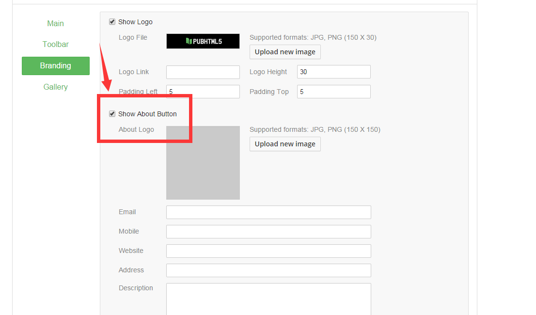Click the 'Logo Height' label
The width and height of the screenshot is (536, 315).
click(268, 72)
